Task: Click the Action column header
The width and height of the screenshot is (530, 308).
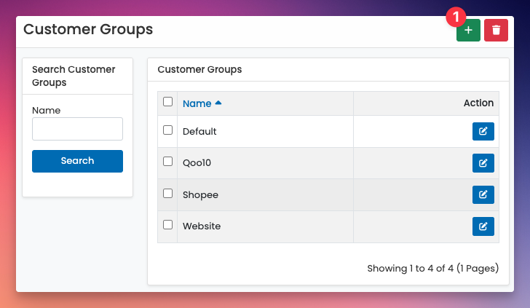Action: pyautogui.click(x=478, y=103)
